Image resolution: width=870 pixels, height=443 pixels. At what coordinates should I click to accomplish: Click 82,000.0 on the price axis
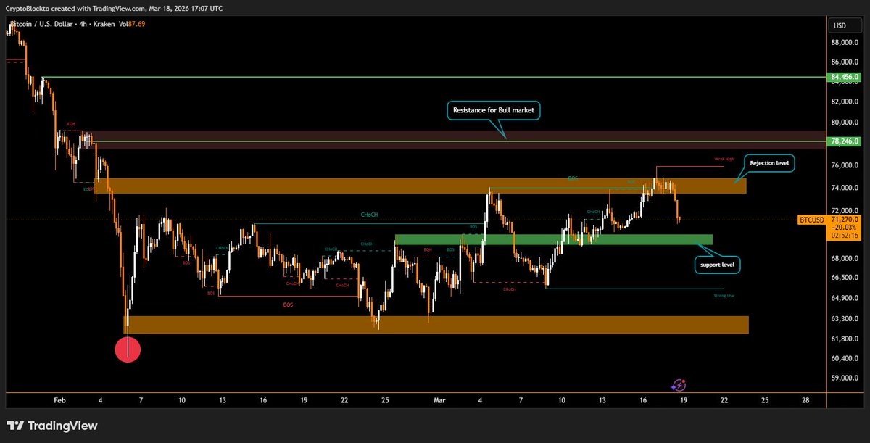[x=845, y=102]
